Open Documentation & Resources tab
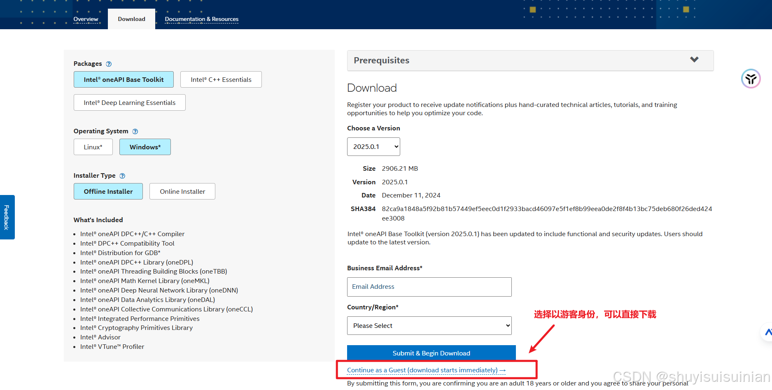This screenshot has height=390, width=772. point(202,19)
